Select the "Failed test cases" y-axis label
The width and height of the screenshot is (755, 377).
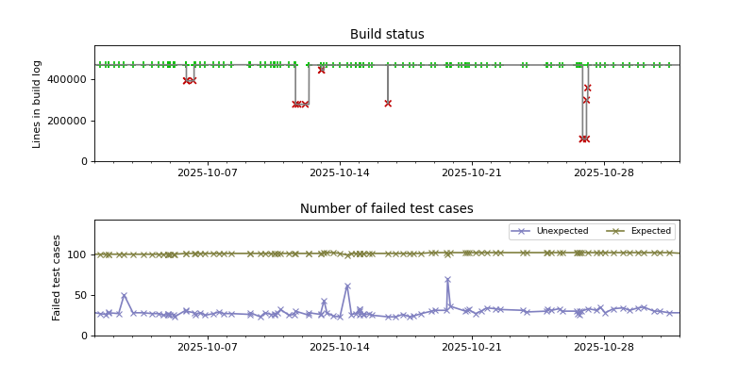coord(58,277)
